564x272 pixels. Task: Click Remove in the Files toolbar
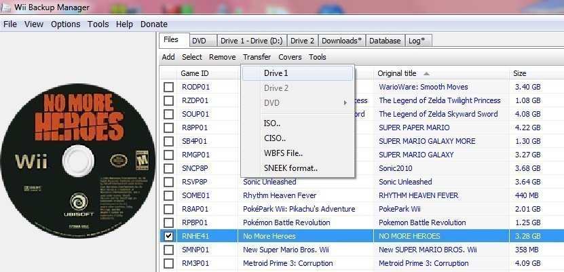tap(223, 57)
